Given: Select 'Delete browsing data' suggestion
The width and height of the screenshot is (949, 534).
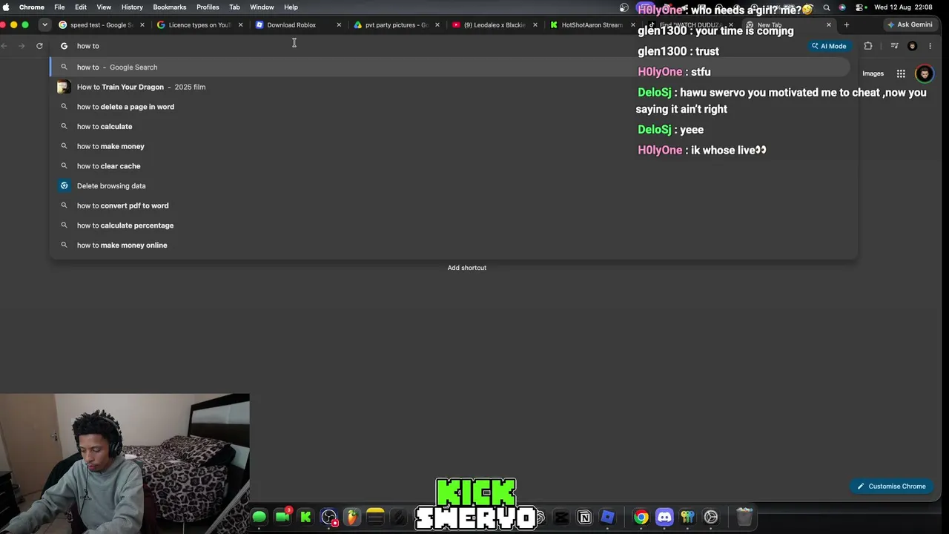Looking at the screenshot, I should 453,186.
